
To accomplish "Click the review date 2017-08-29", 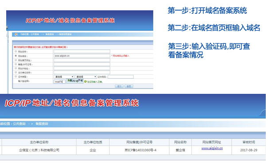I will point(249,150).
